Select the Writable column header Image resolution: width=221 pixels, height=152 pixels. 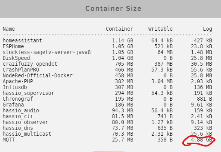(x=161, y=29)
